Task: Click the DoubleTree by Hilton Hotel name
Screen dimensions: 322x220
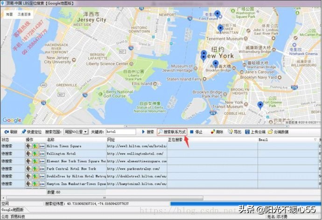Action: 76,176
